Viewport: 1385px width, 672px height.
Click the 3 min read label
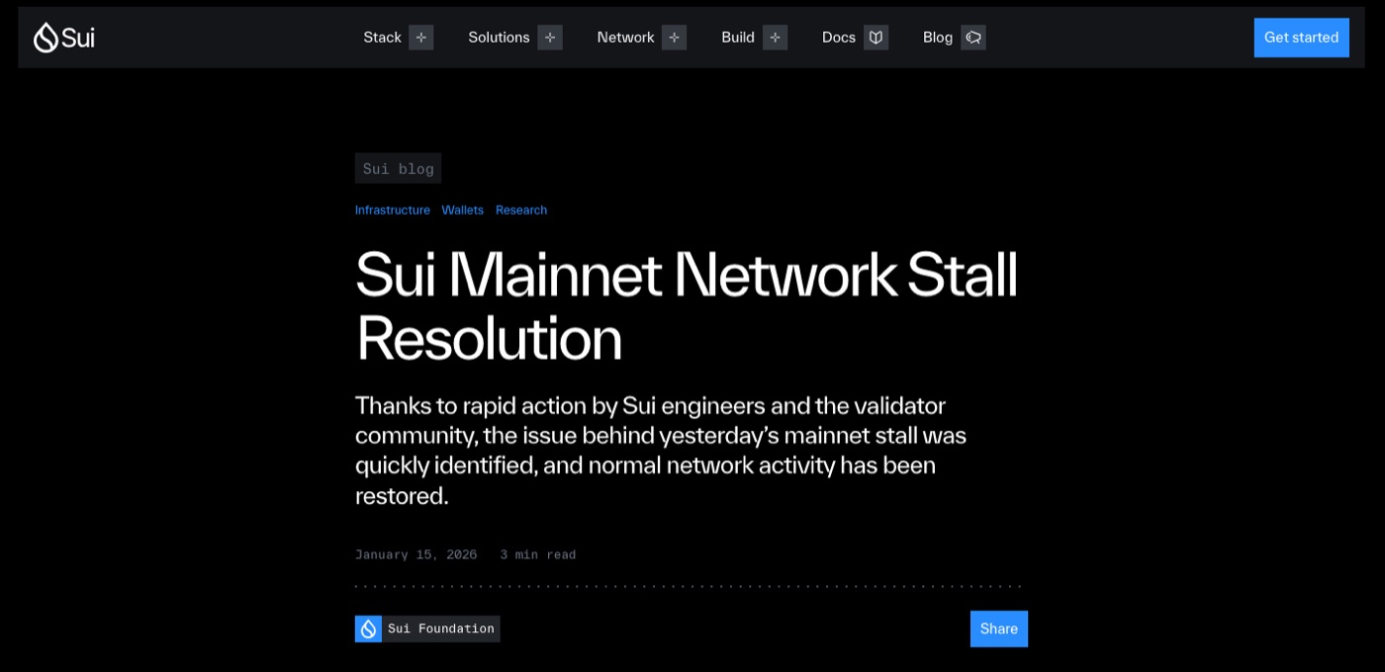pyautogui.click(x=538, y=554)
